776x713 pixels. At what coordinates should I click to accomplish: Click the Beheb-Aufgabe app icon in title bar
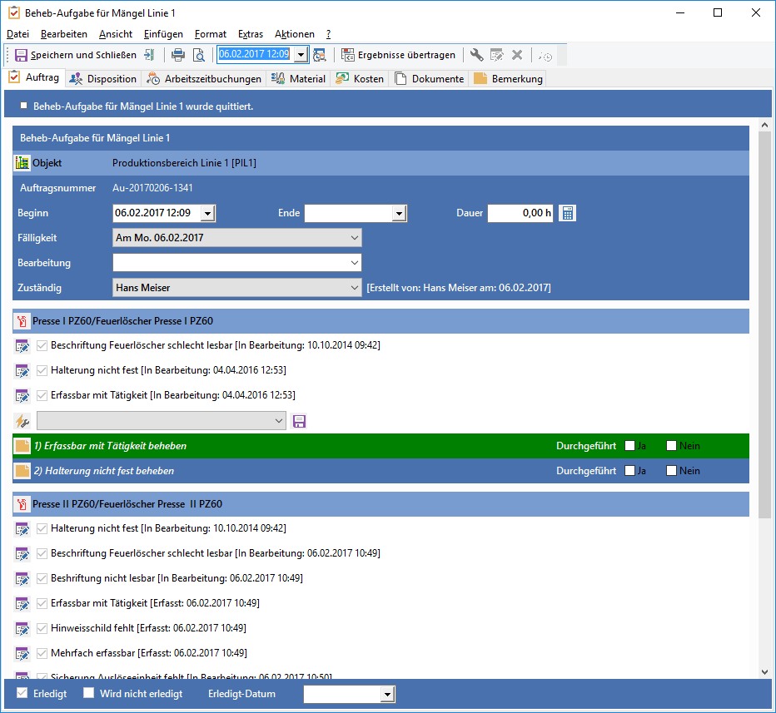pyautogui.click(x=14, y=12)
